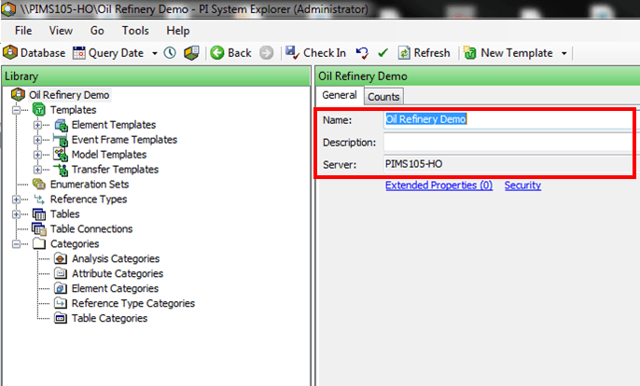640x386 pixels.
Task: Open the Security link
Action: pos(522,186)
